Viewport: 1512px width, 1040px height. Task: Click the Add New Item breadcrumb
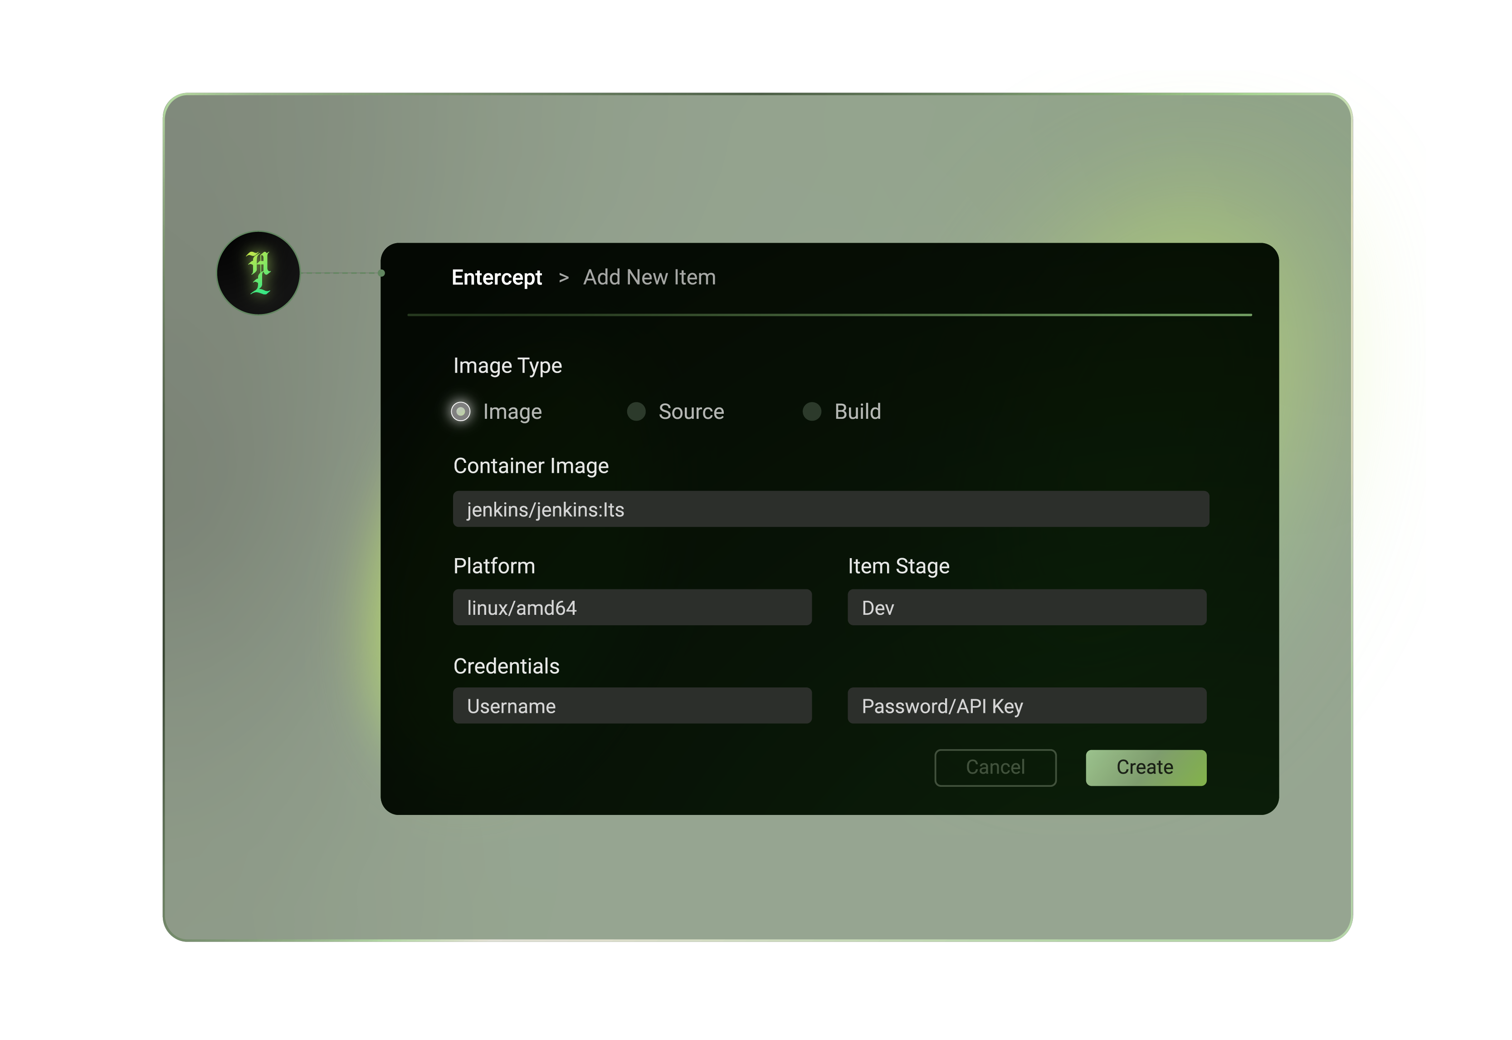649,278
